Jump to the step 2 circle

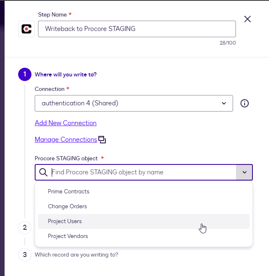pyautogui.click(x=25, y=227)
